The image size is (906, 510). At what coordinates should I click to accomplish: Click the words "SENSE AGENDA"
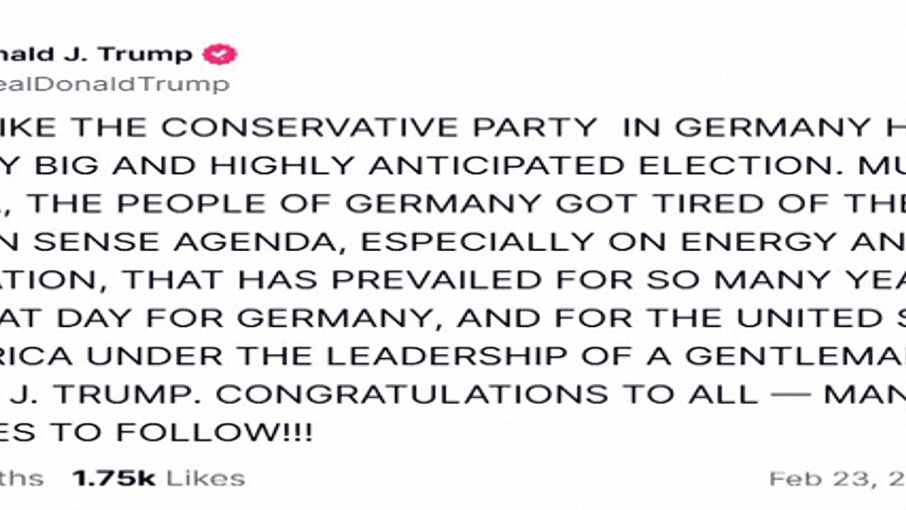[191, 242]
